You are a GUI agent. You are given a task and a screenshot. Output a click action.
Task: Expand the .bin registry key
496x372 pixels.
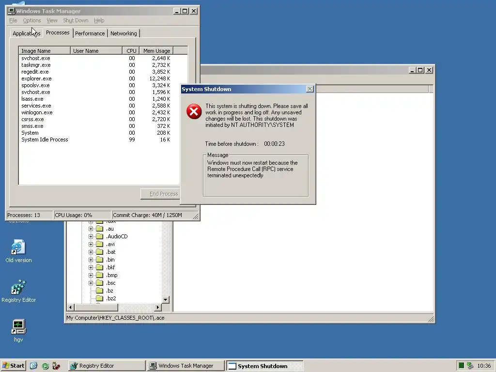pos(91,260)
